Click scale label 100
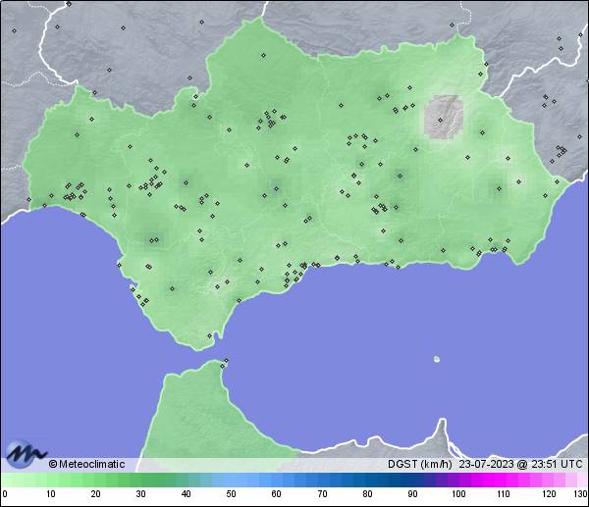The image size is (589, 507). coord(458,493)
